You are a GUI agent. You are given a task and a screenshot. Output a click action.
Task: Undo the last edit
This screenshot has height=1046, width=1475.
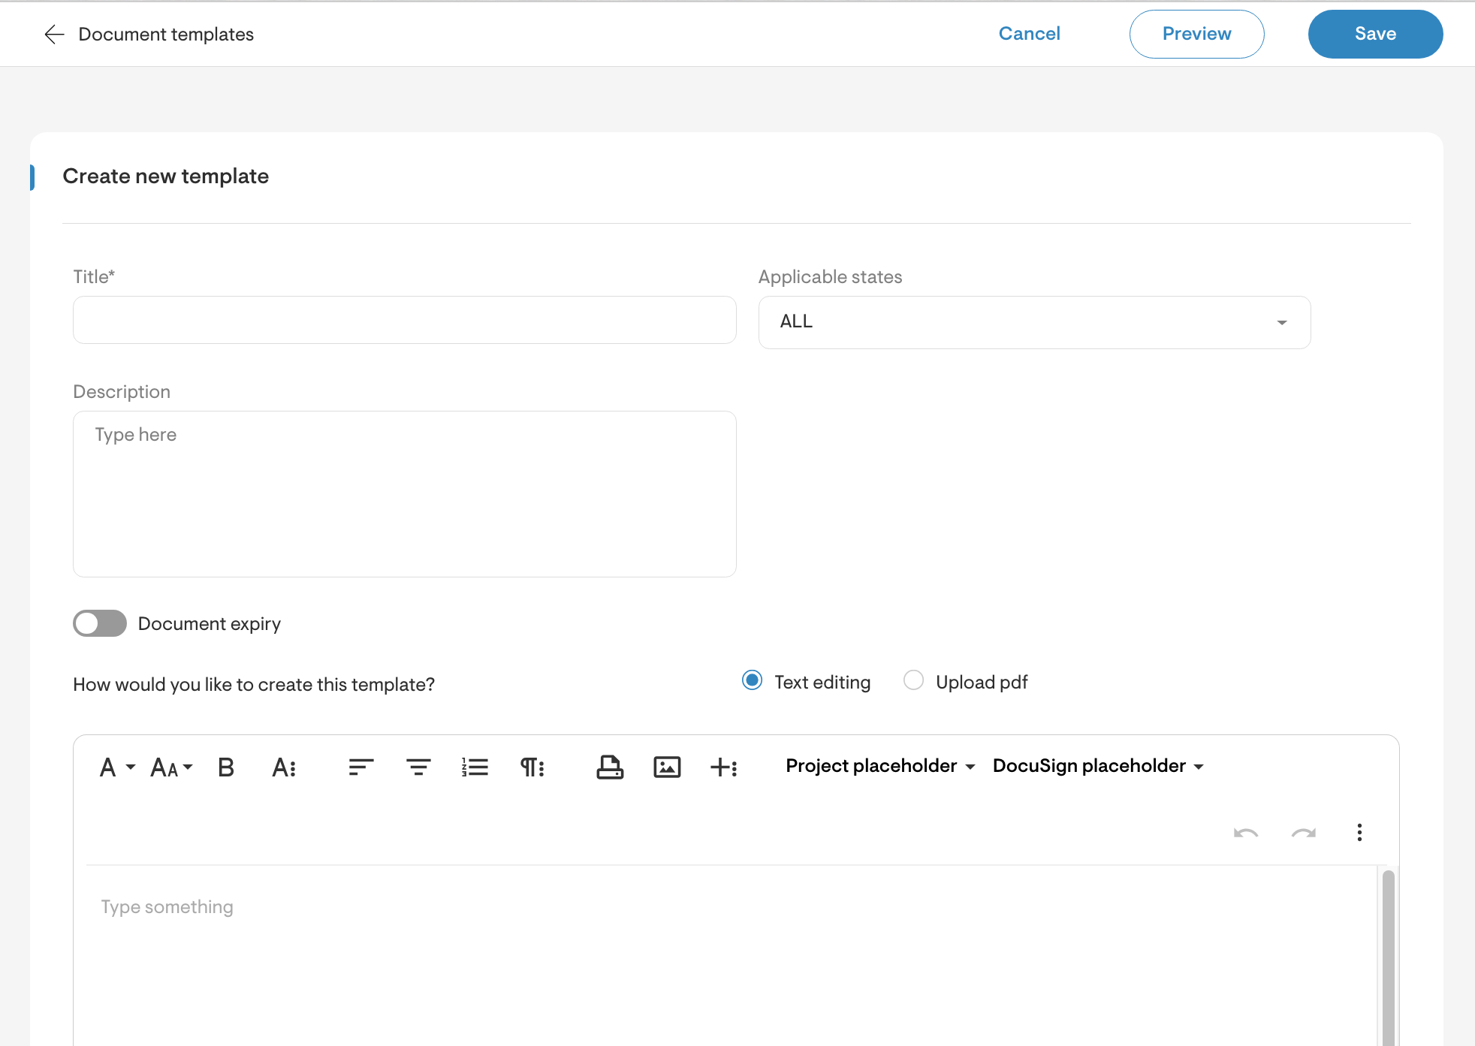click(1246, 833)
